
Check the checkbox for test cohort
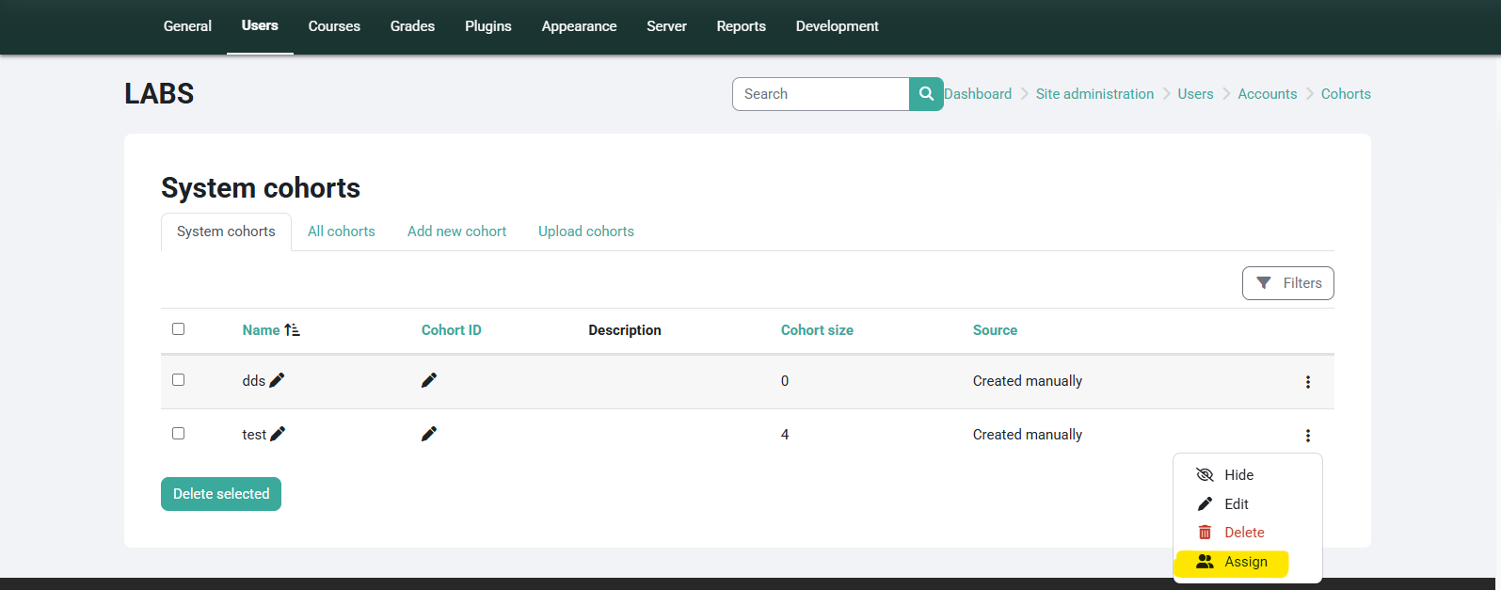(179, 434)
